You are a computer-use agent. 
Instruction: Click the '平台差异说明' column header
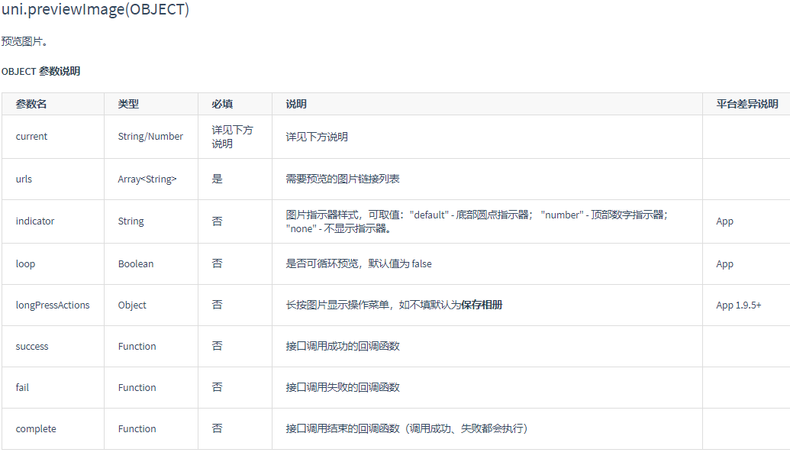[747, 104]
